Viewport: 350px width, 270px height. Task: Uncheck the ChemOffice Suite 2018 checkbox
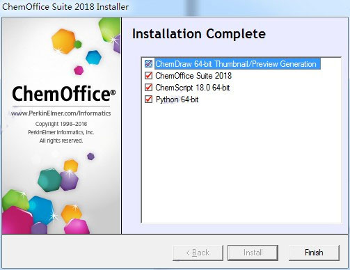point(148,76)
